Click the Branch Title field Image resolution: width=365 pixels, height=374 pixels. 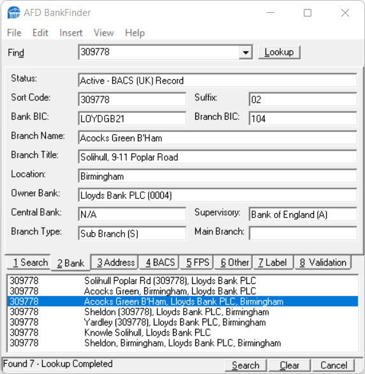click(x=218, y=157)
